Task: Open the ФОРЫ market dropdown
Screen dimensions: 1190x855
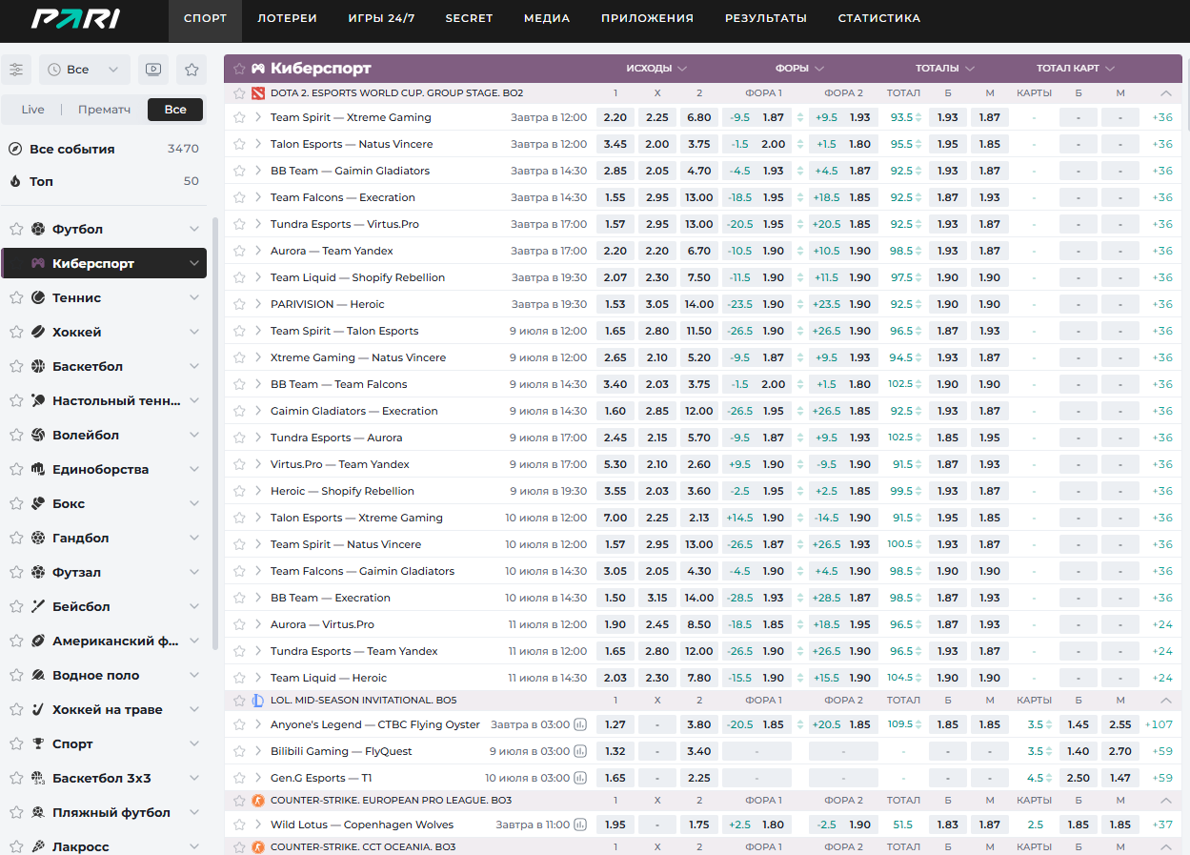Action: coord(799,69)
